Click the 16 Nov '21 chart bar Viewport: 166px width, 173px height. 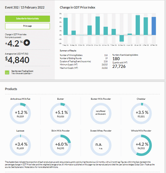pos(106,31)
